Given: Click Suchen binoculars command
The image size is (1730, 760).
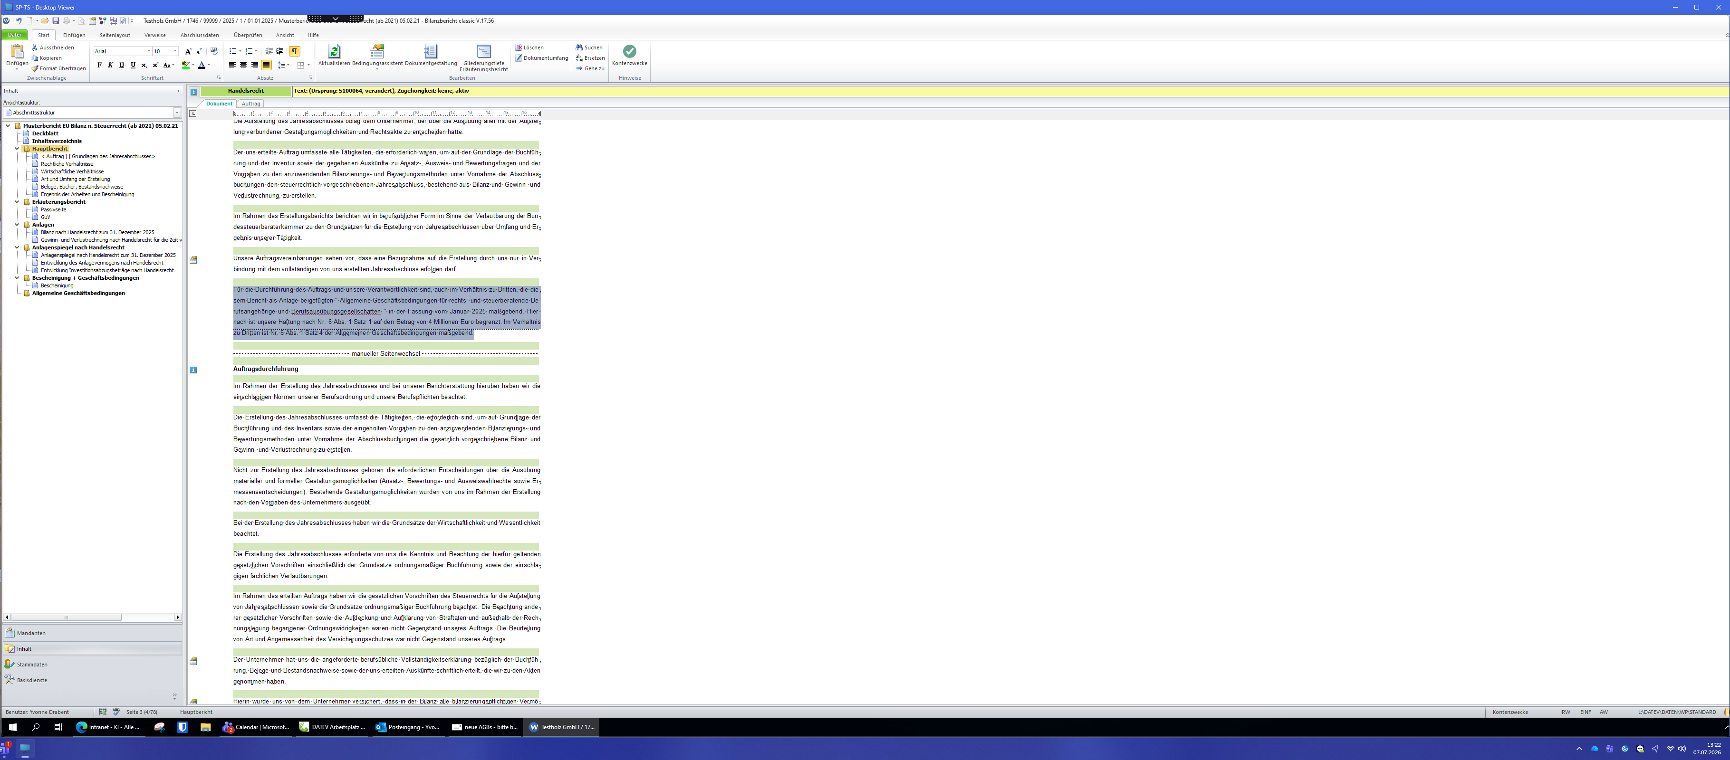Looking at the screenshot, I should 590,47.
